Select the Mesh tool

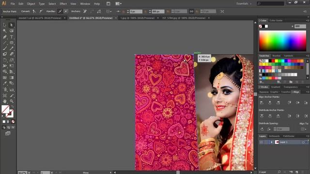coord(4,78)
